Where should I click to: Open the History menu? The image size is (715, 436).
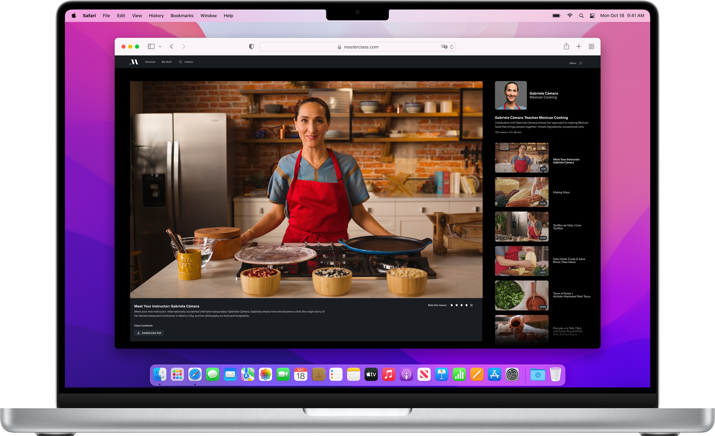pyautogui.click(x=156, y=16)
